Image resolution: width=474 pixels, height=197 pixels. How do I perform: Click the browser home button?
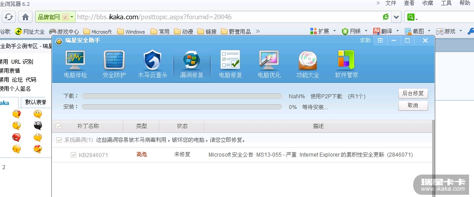tap(25, 17)
